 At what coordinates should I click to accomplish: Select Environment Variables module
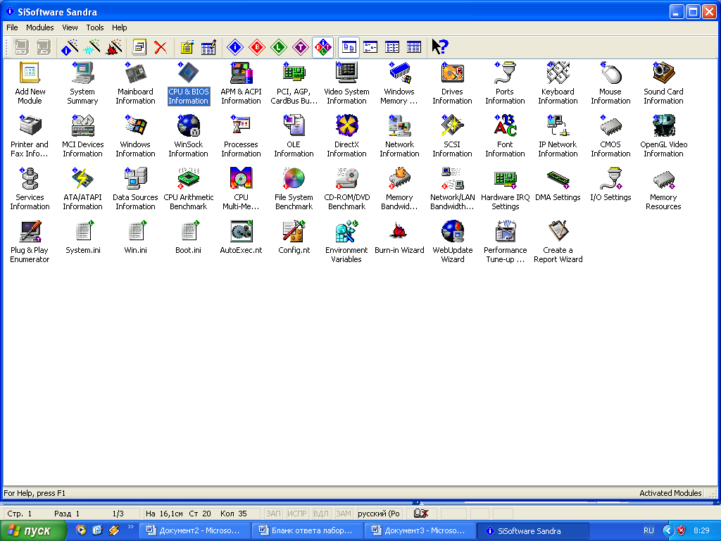346,242
